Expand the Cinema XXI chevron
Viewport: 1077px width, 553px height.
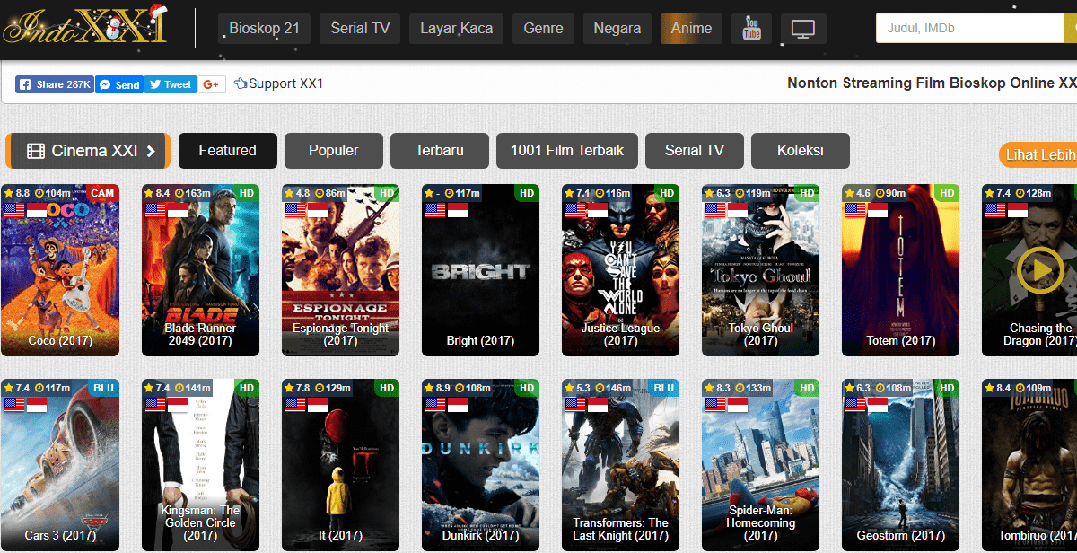point(151,151)
